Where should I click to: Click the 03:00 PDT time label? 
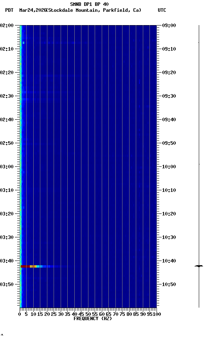click(7, 167)
